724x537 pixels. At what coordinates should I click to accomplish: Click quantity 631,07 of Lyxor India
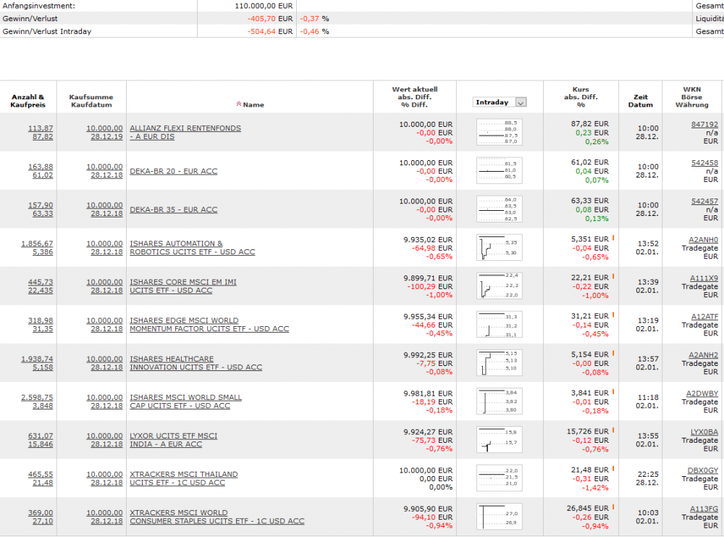pos(41,436)
